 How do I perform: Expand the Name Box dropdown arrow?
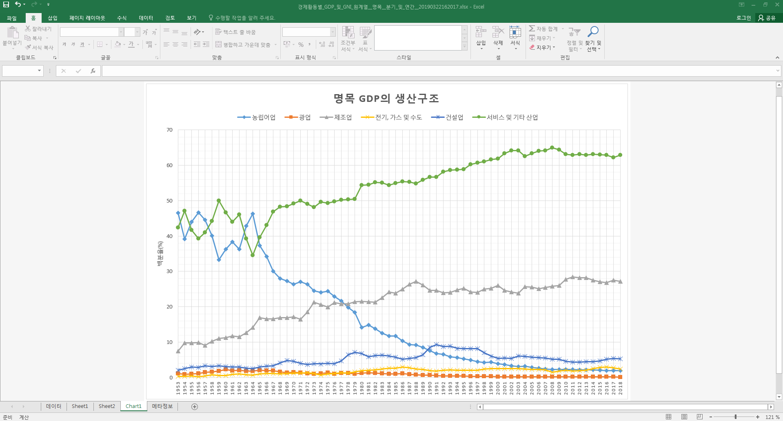39,71
